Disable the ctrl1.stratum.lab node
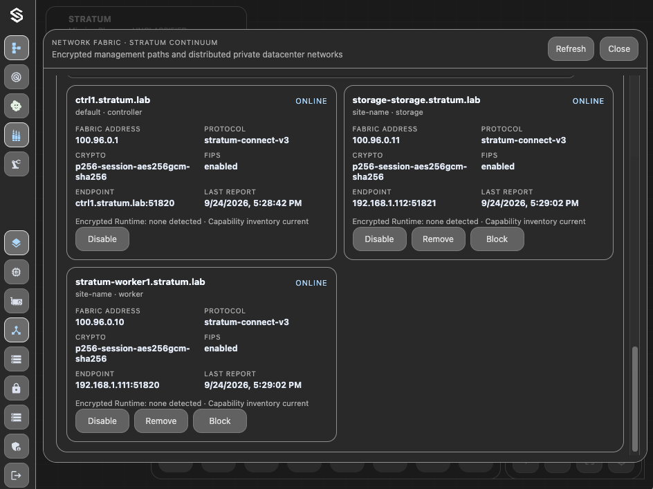Viewport: 653px width, 489px height. 102,239
